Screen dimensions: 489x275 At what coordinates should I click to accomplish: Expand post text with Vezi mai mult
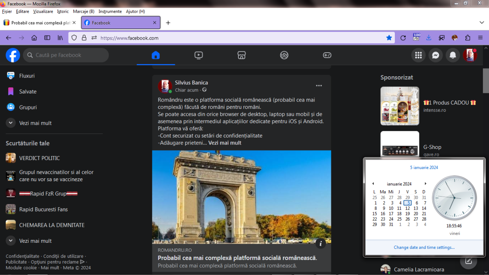[x=225, y=143]
